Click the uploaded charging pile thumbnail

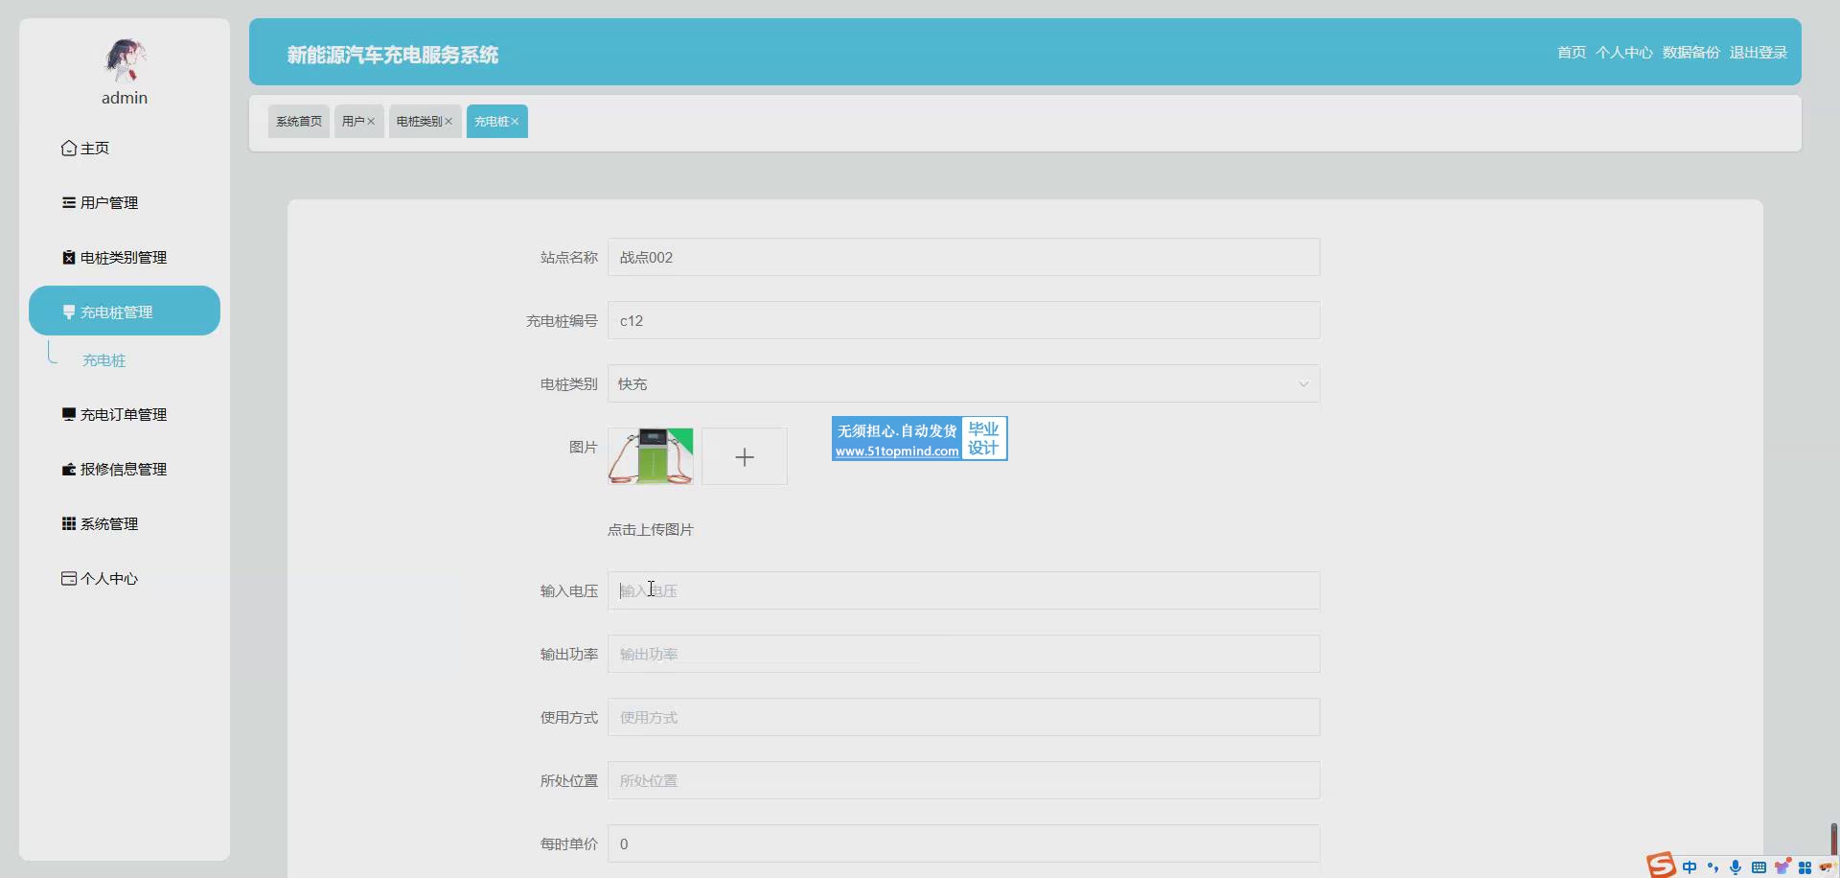pos(651,457)
